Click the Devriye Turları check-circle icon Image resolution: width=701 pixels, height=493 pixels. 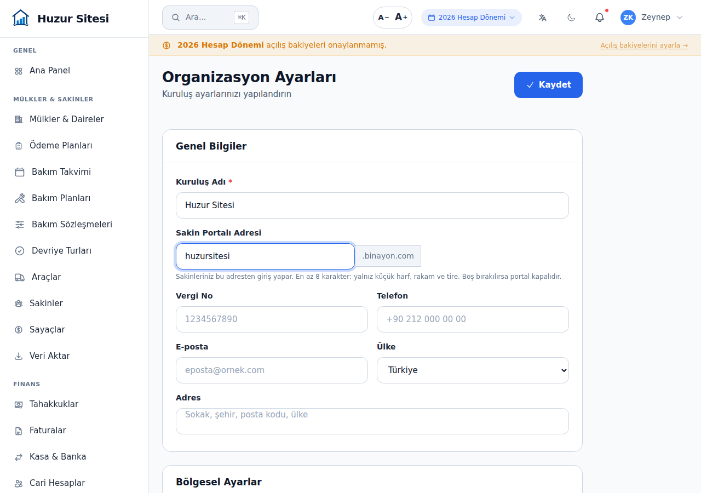click(x=20, y=251)
